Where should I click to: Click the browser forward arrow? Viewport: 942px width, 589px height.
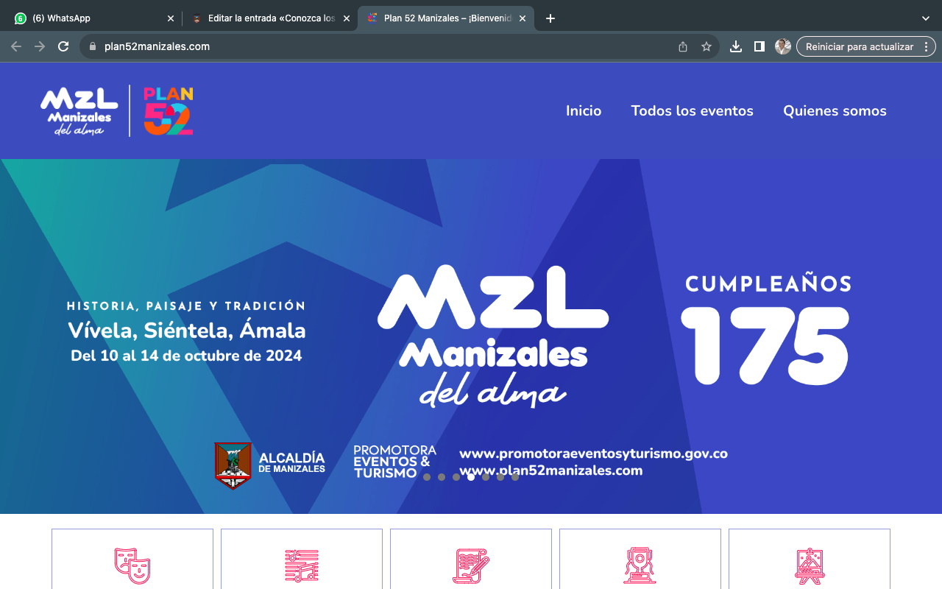[x=40, y=46]
